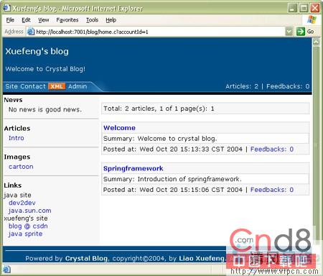Open the Favorites menu
The width and height of the screenshot is (323, 276).
tap(67, 20)
